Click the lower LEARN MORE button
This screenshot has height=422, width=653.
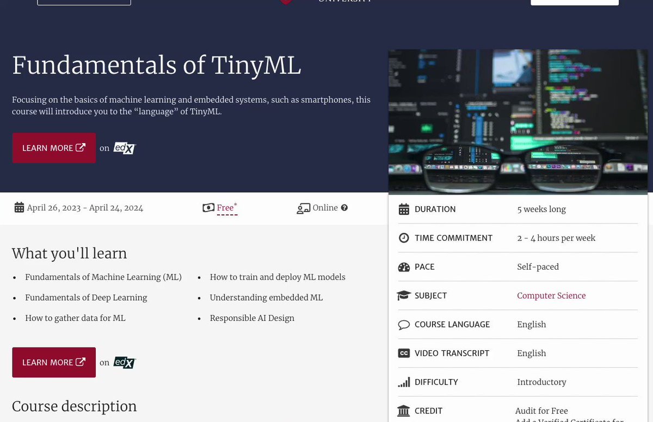54,362
